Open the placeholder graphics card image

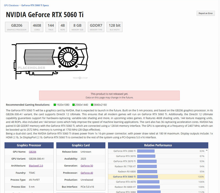[50, 61]
